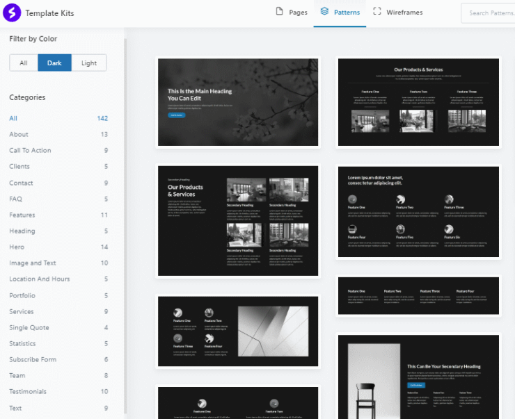Focus the Search Patterns input field
The image size is (515, 419).
[x=488, y=13]
